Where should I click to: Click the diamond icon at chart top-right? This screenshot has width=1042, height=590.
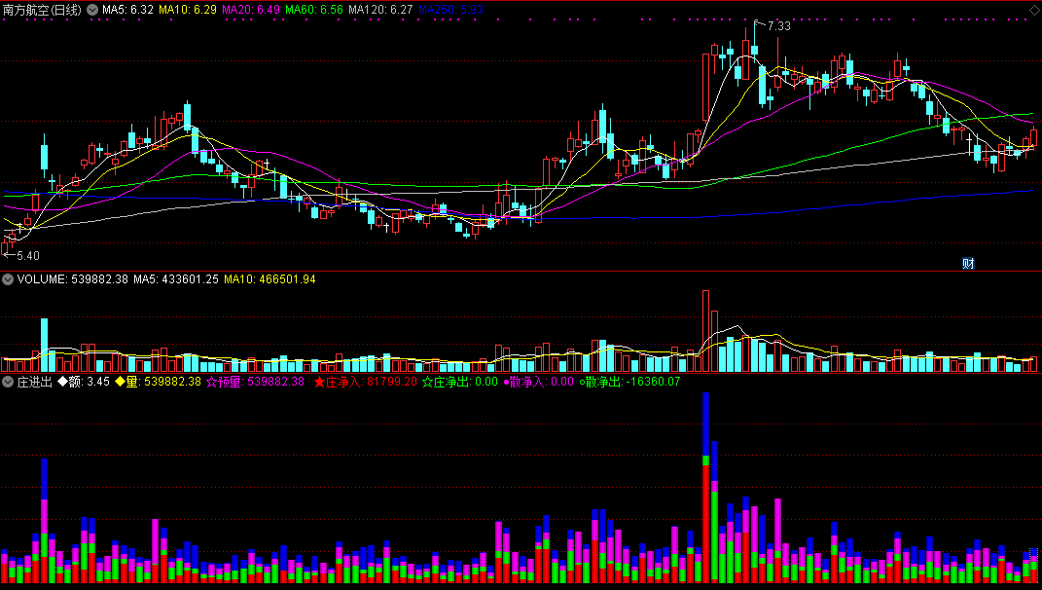point(1034,10)
